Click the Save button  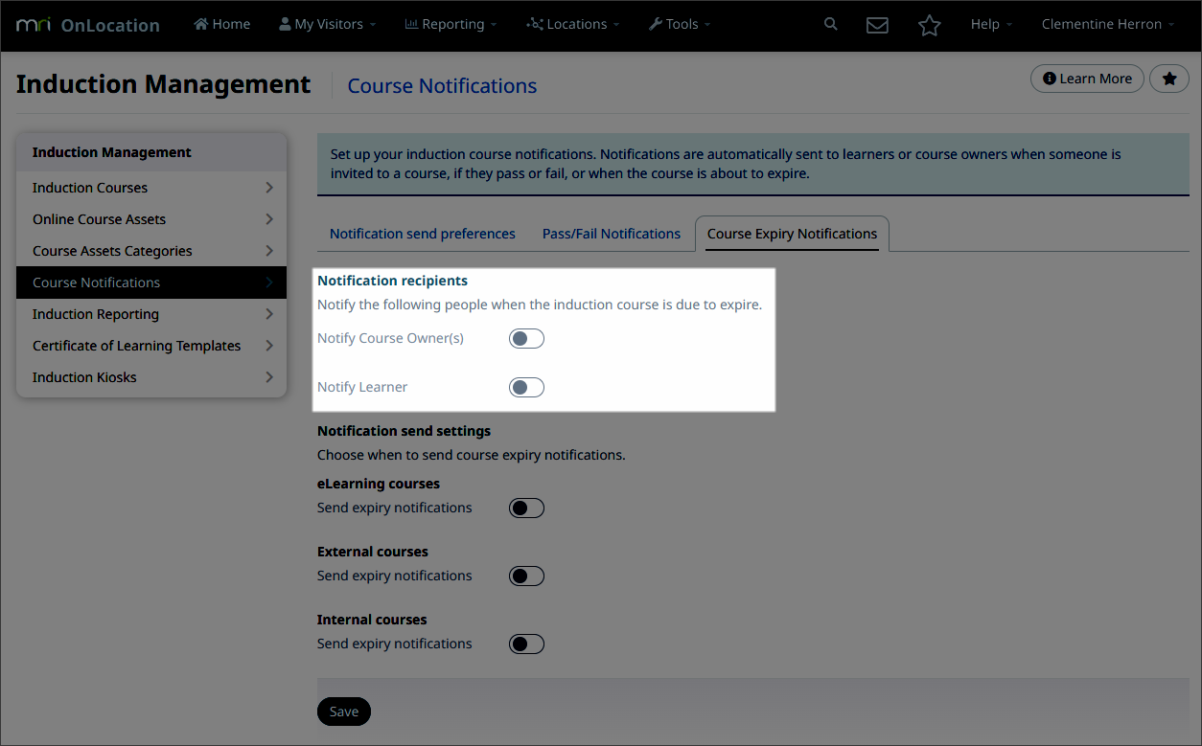tap(343, 712)
